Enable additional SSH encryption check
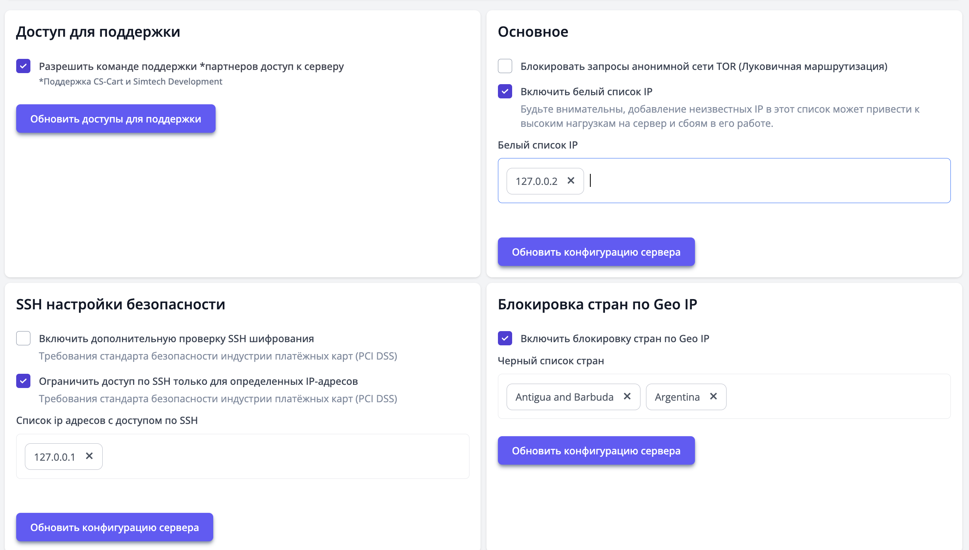 (23, 338)
